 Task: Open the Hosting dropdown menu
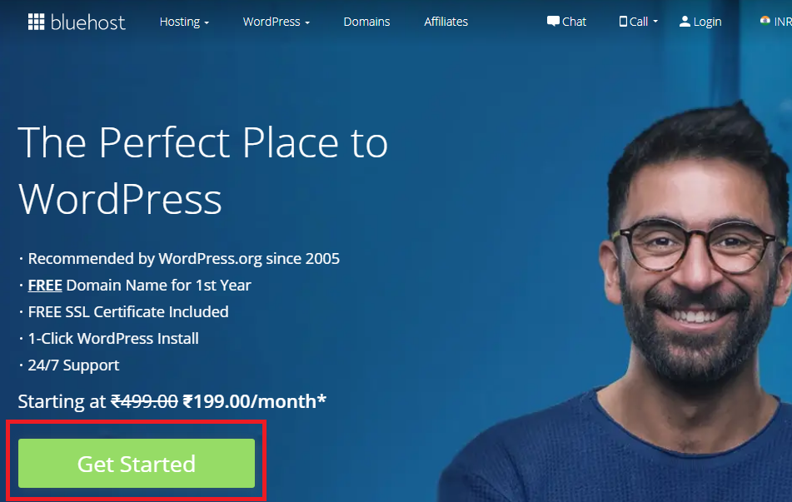[184, 22]
